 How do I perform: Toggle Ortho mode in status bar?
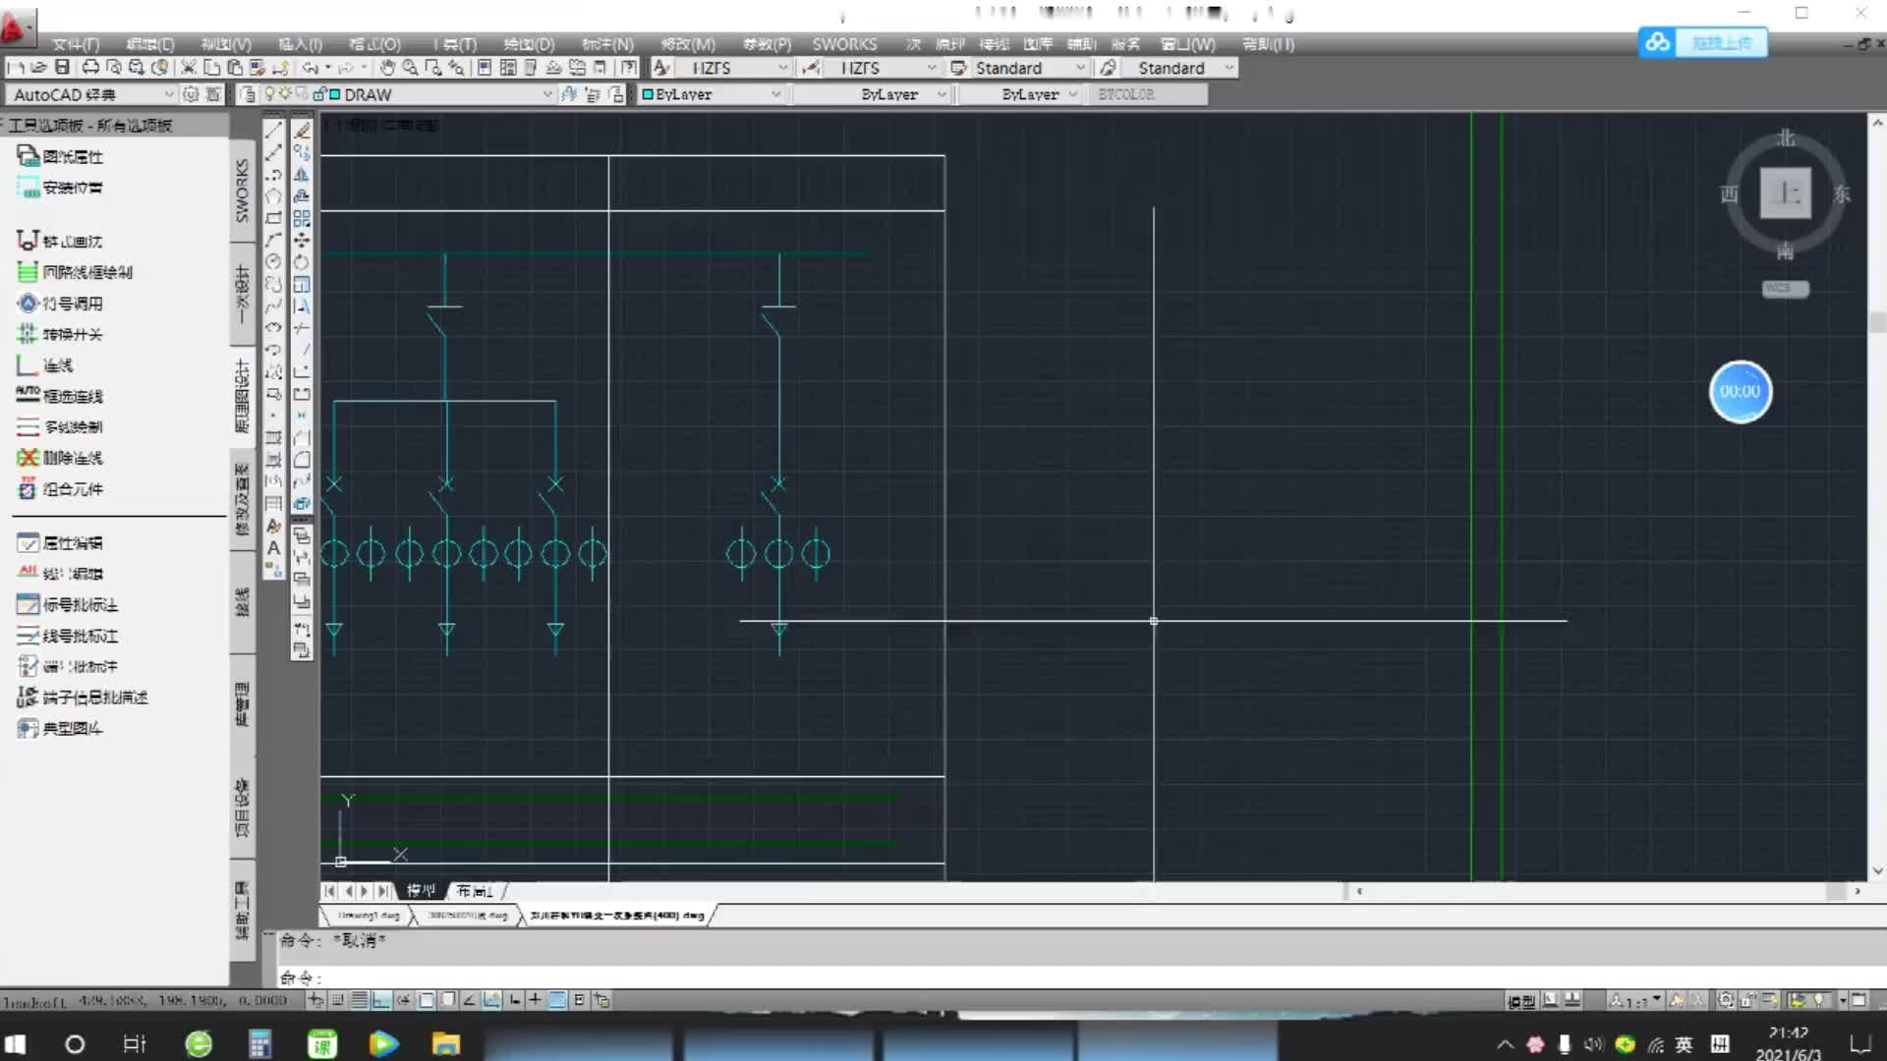pos(381,1000)
